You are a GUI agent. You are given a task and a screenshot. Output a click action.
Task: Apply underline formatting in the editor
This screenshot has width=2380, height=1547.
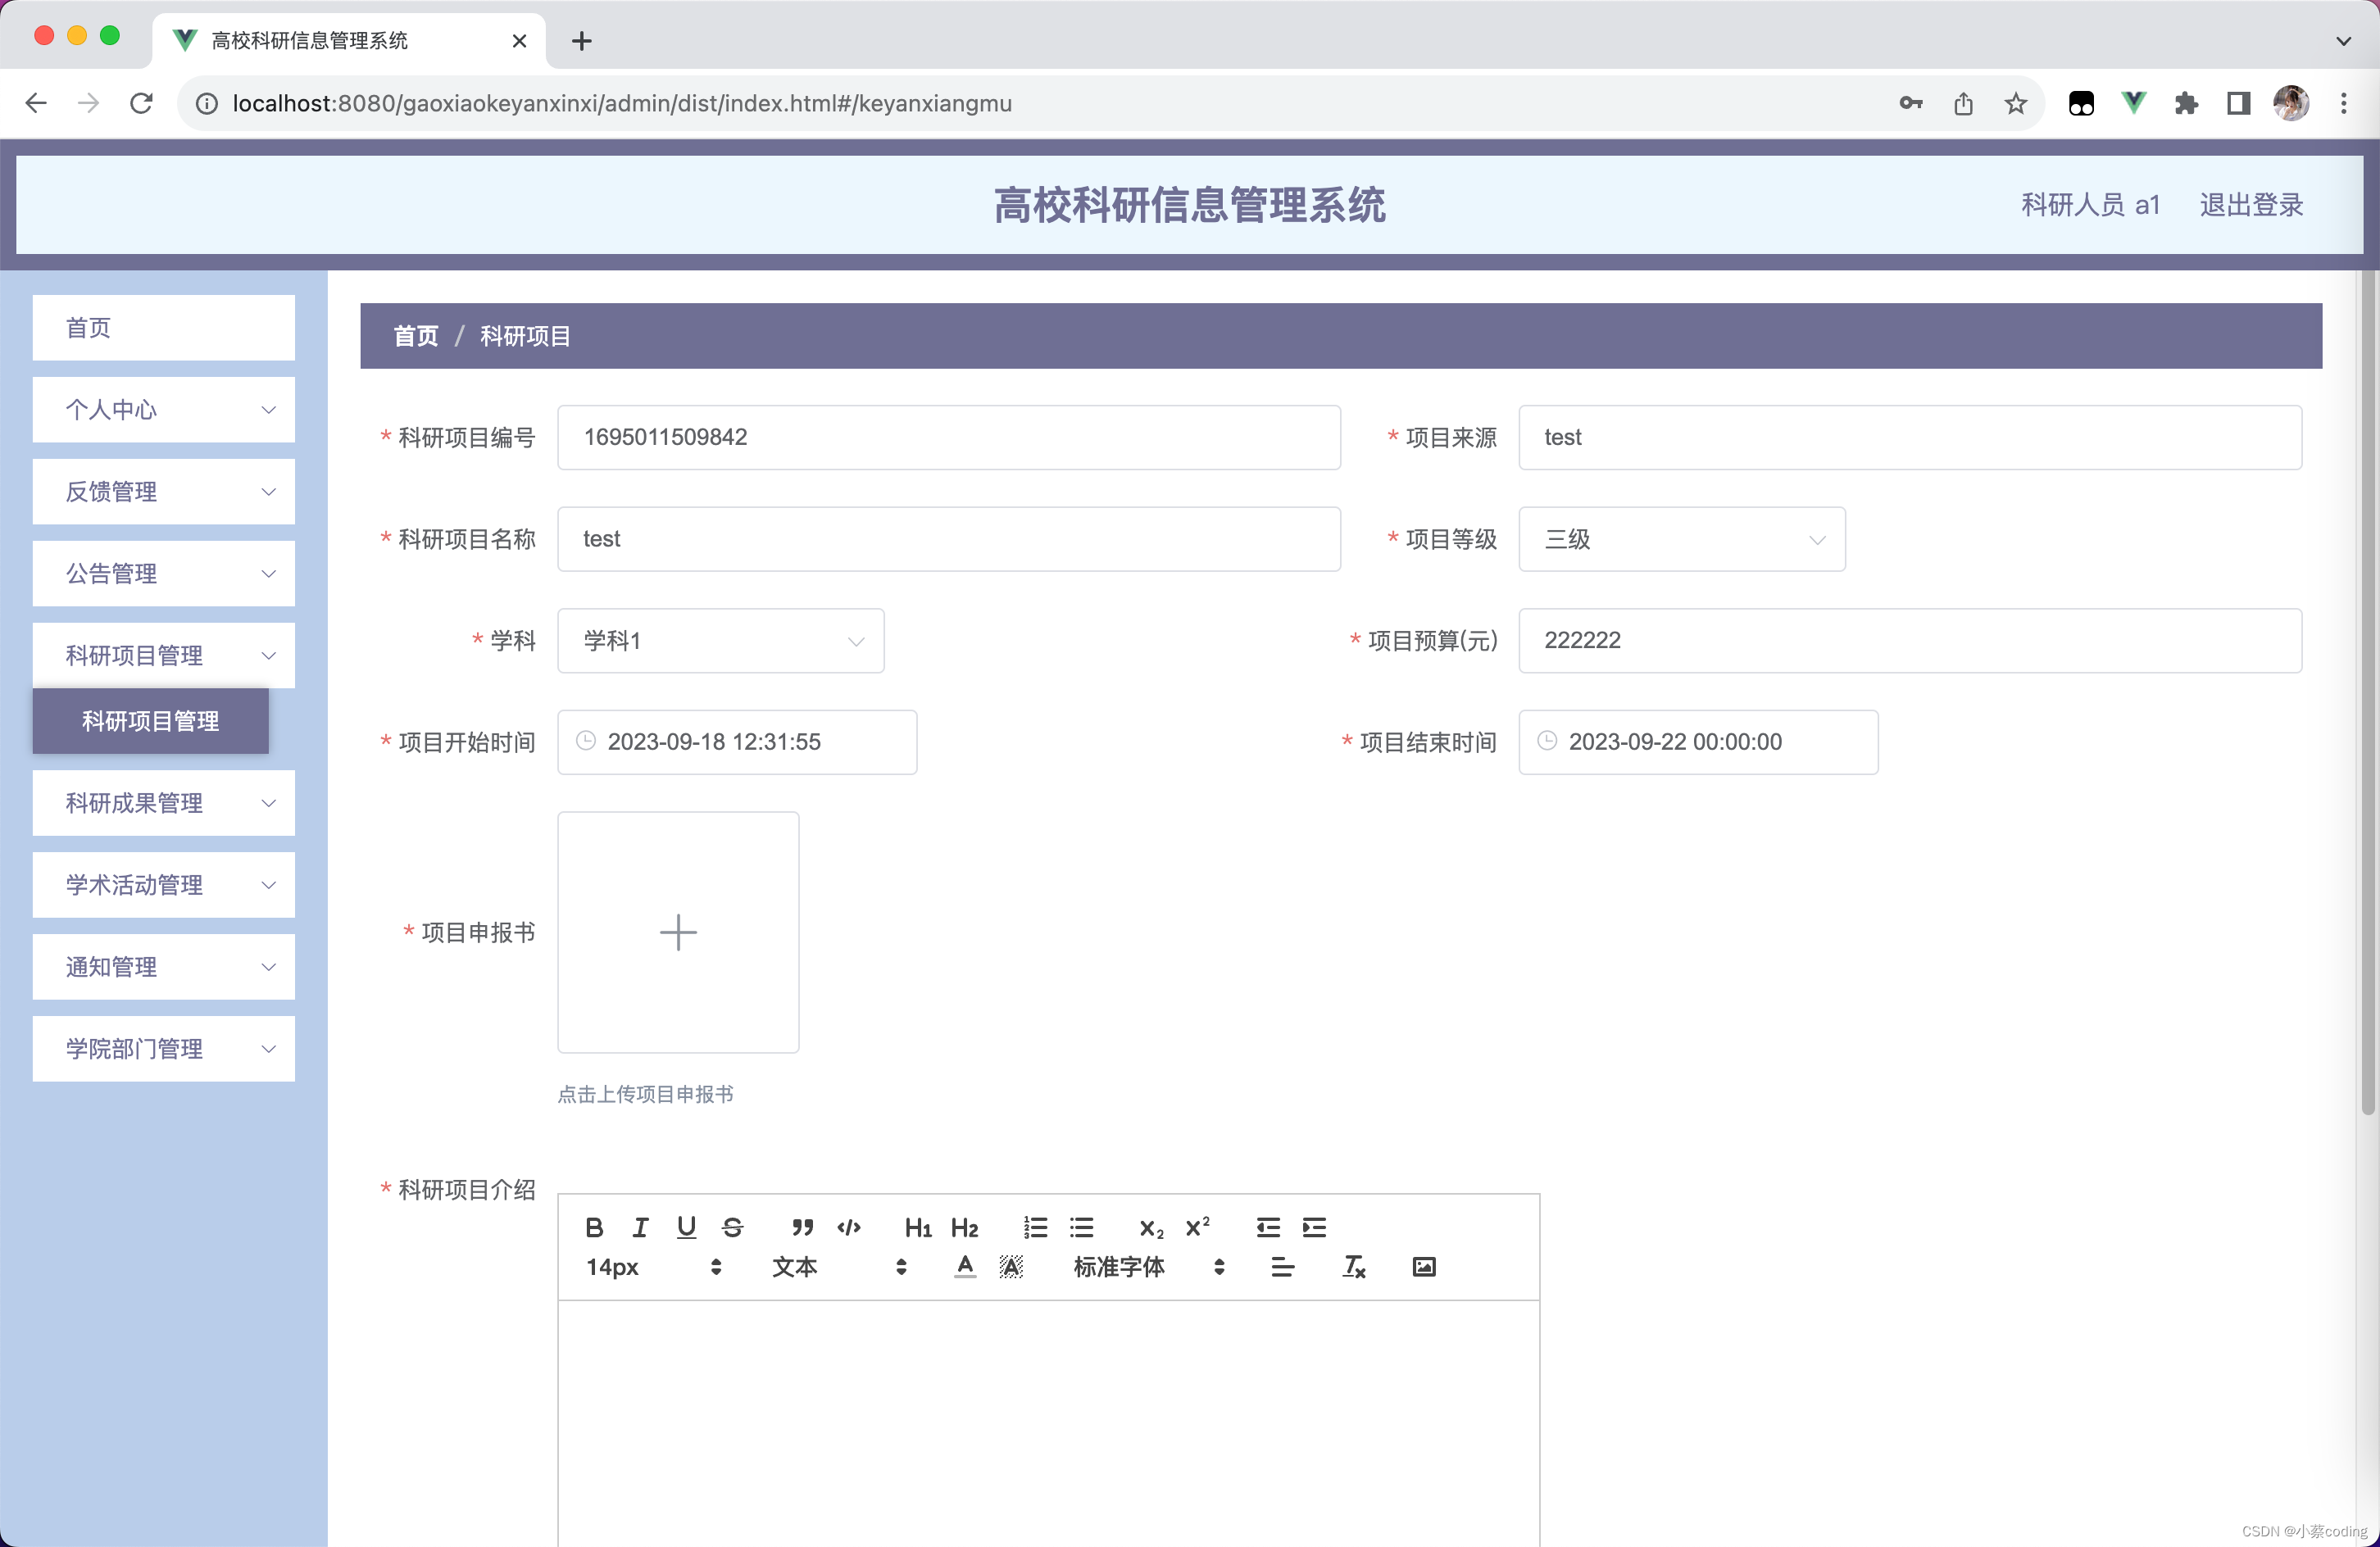(686, 1227)
